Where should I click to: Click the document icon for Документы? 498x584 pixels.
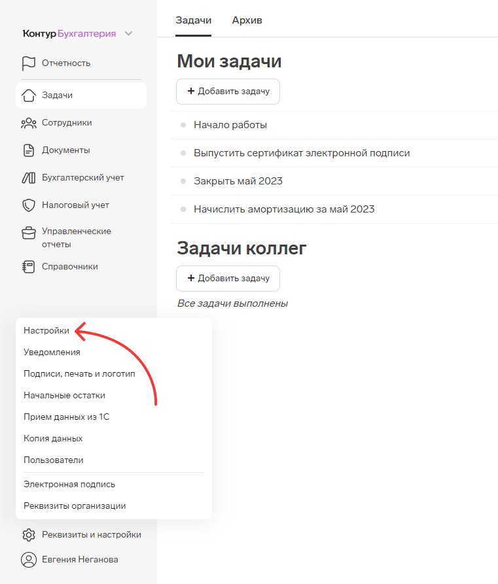(x=28, y=150)
